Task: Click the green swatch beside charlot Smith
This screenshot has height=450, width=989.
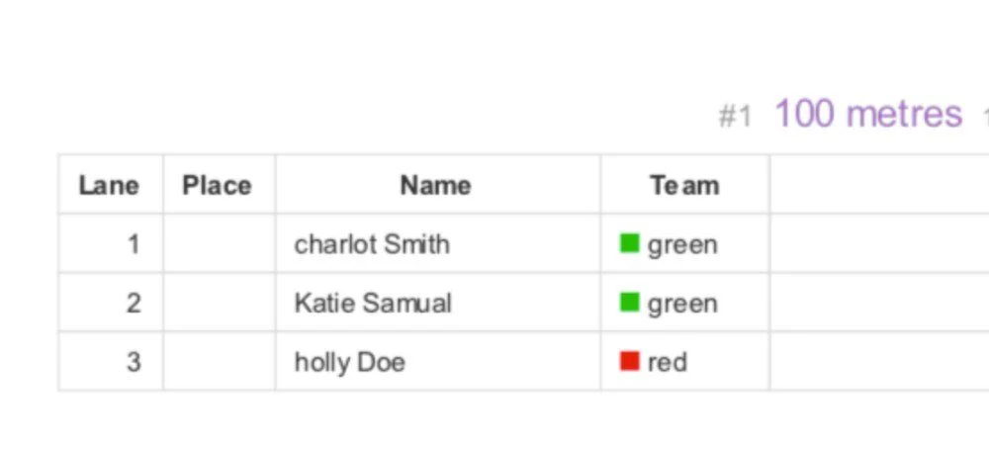Action: (x=629, y=243)
